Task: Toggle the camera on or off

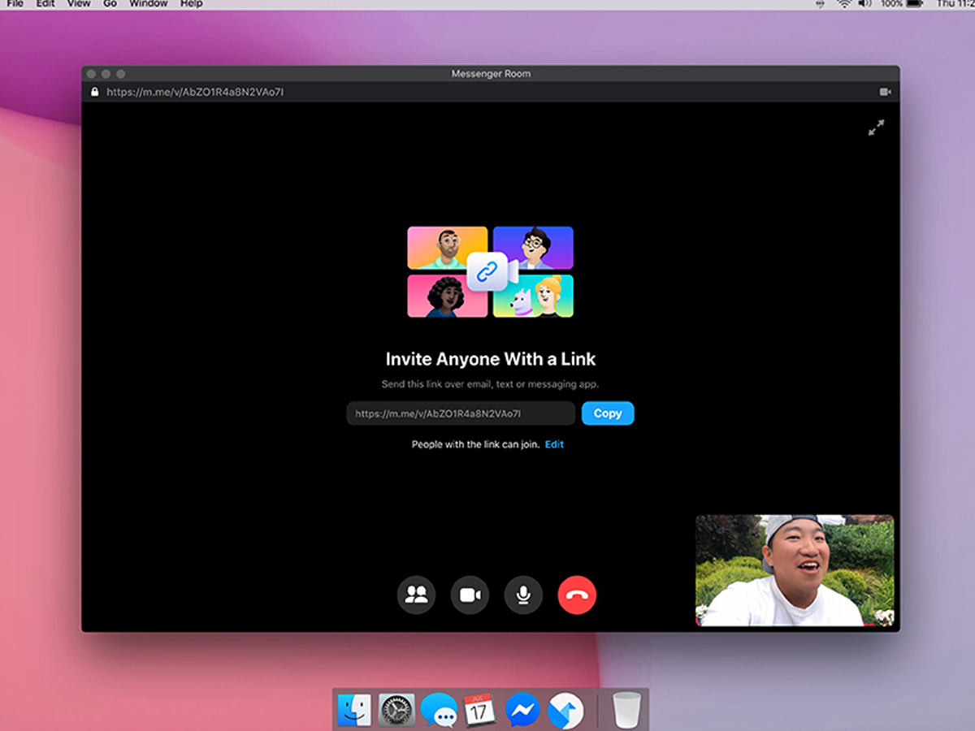Action: (470, 595)
